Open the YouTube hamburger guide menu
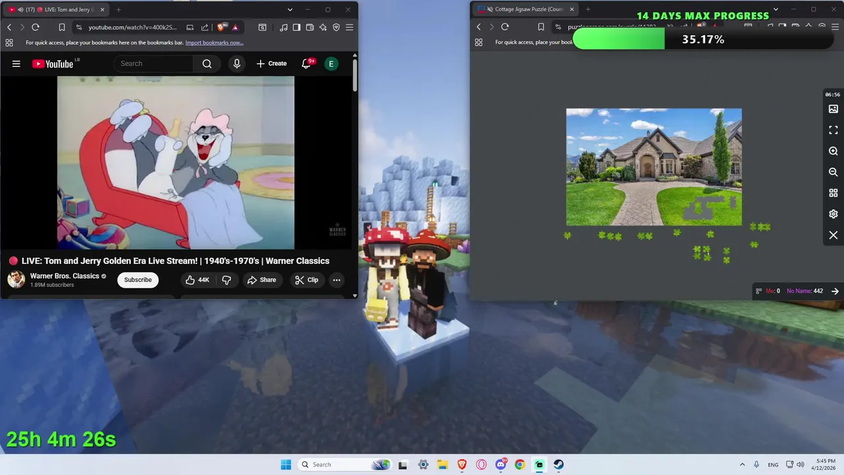This screenshot has width=844, height=475. pos(16,64)
